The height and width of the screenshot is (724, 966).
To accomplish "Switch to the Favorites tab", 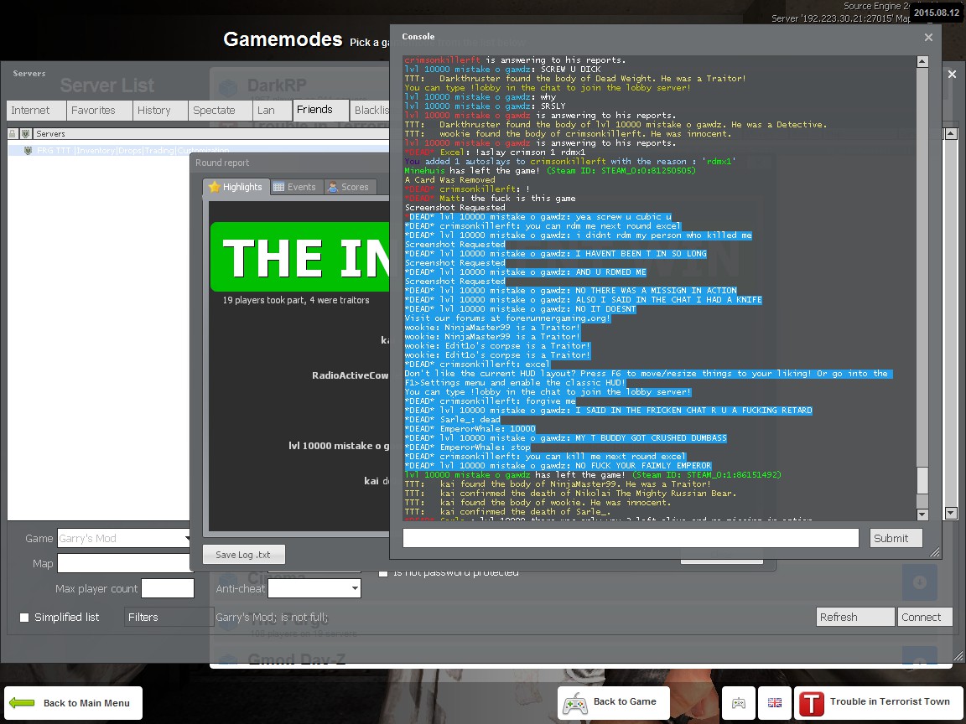I will 99,111.
